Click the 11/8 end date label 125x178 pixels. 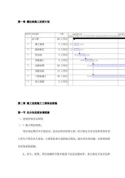click(x=87, y=55)
